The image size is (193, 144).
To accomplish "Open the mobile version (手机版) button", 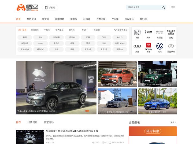I will [50, 7].
